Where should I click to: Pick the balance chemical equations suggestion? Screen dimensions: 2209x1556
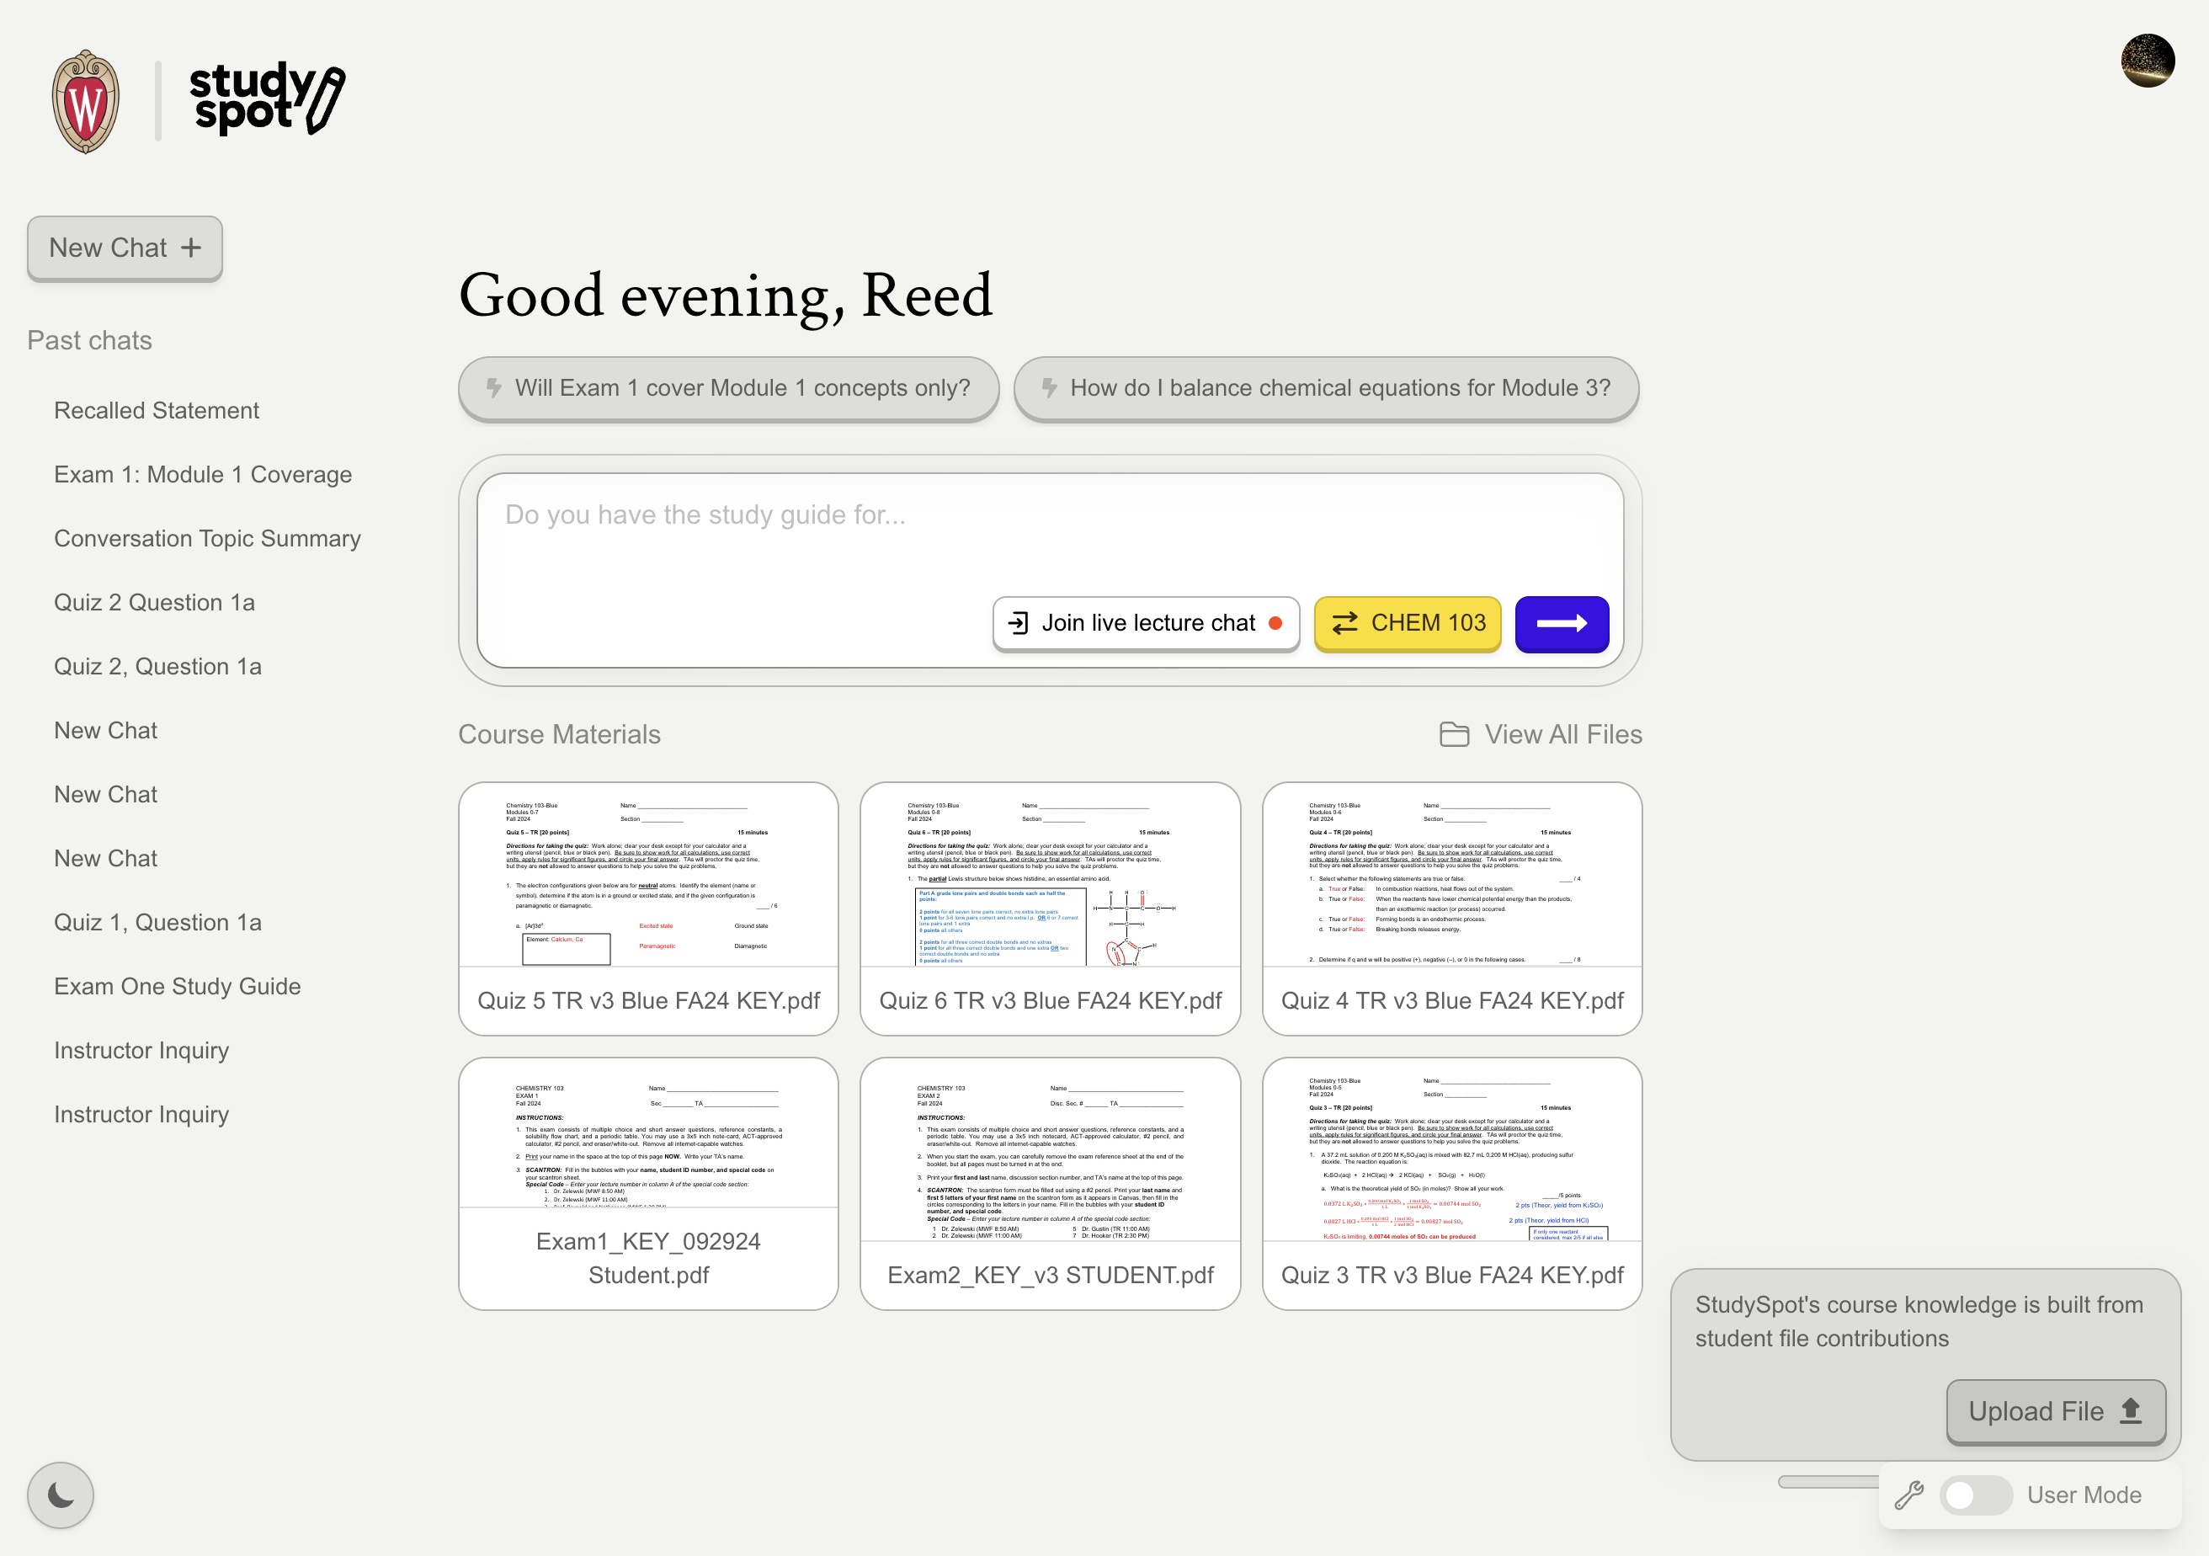(x=1326, y=388)
